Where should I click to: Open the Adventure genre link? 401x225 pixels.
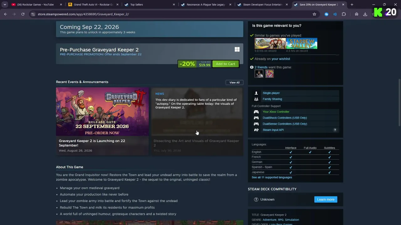(x=269, y=220)
